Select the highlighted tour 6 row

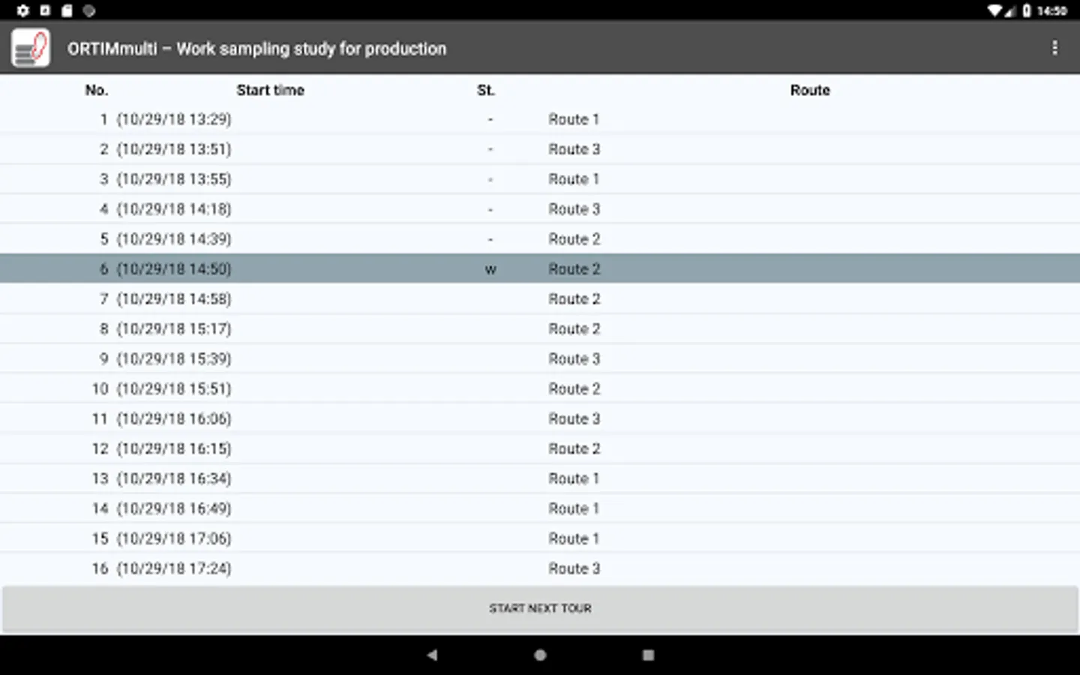pos(540,268)
